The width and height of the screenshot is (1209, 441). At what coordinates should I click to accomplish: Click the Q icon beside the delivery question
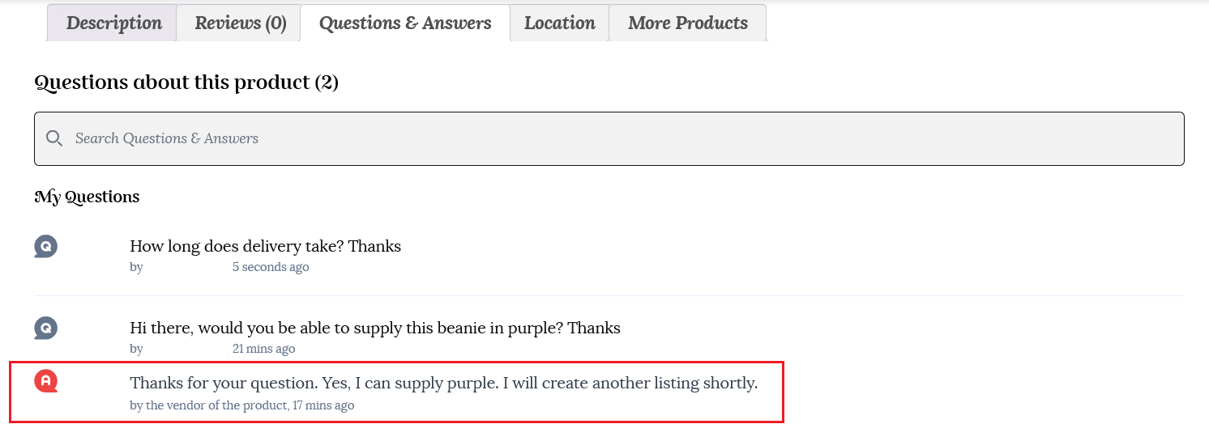point(45,246)
